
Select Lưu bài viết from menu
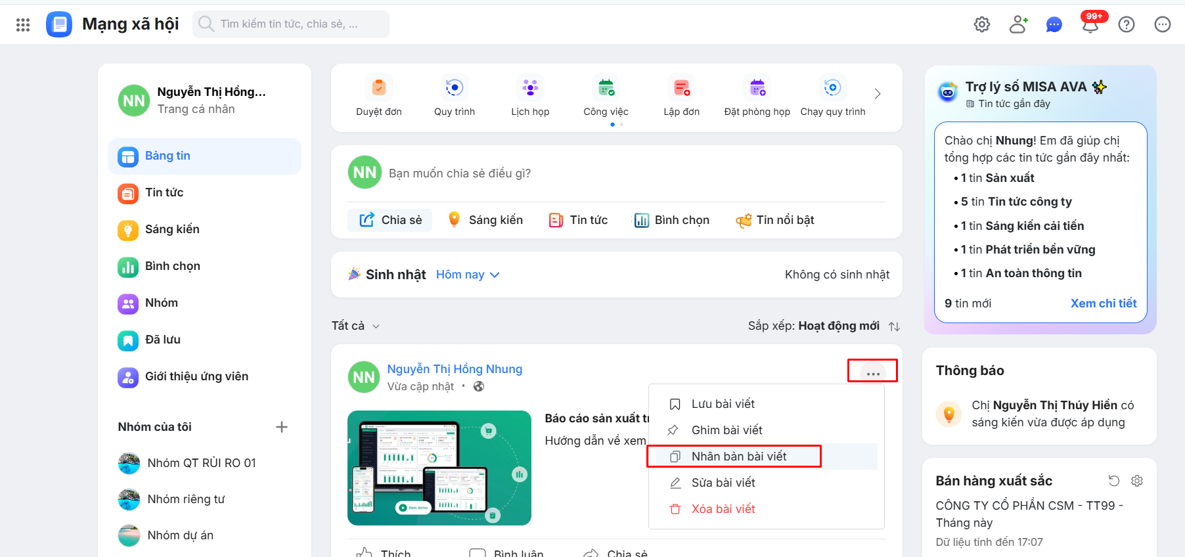point(766,404)
